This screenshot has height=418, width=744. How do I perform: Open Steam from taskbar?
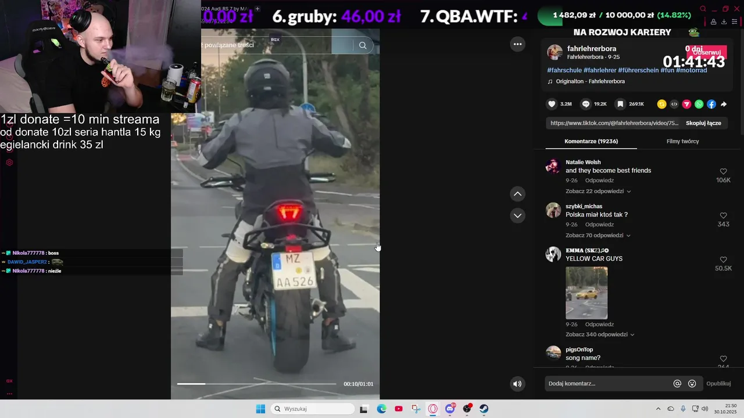tap(484, 409)
